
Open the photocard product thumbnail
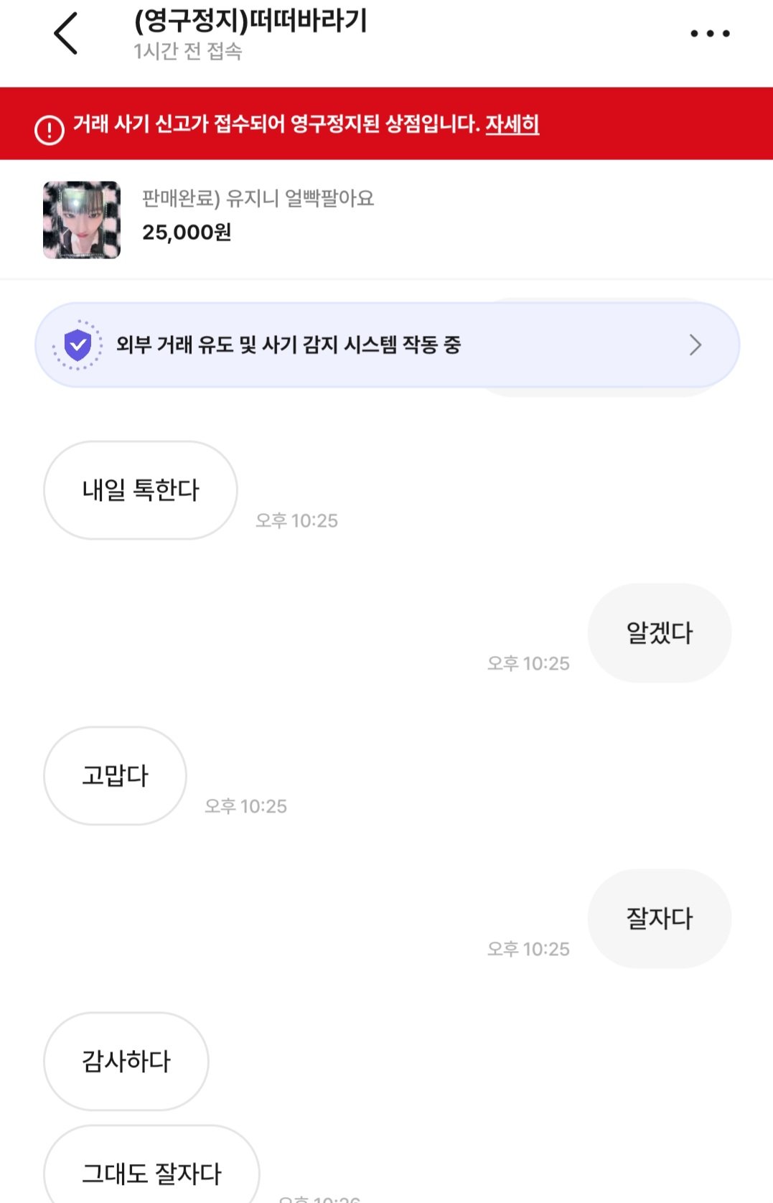click(82, 220)
